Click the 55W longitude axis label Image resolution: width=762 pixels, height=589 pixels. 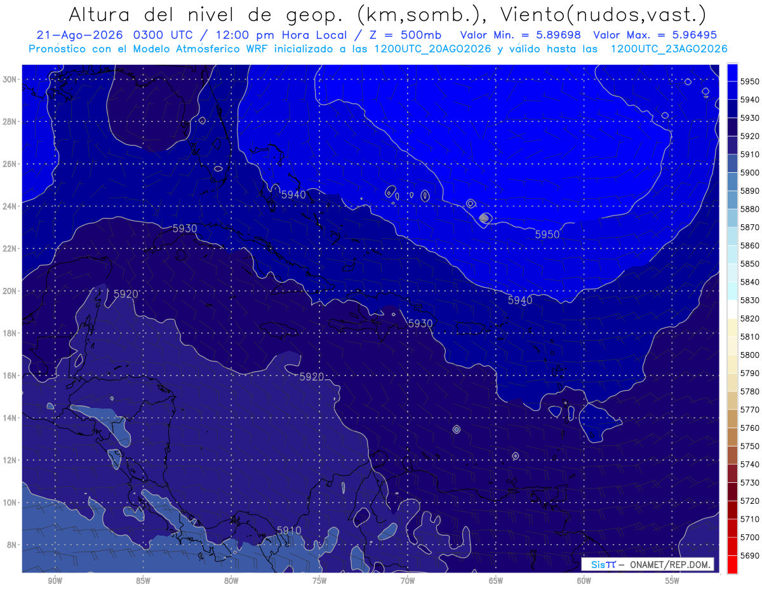[672, 581]
